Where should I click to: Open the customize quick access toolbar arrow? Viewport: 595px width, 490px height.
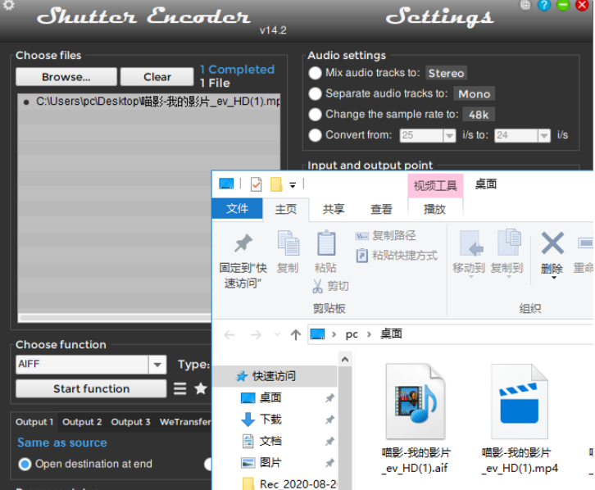(293, 185)
